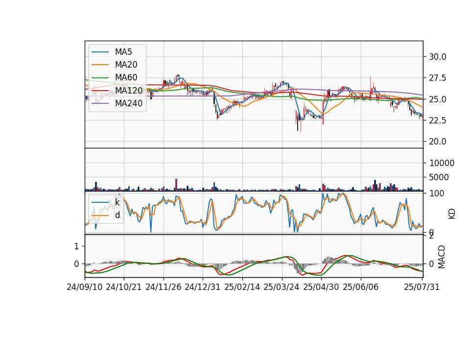This screenshot has width=470, height=338.
Task: Click the d legend entry in KD panel
Action: pyautogui.click(x=117, y=215)
